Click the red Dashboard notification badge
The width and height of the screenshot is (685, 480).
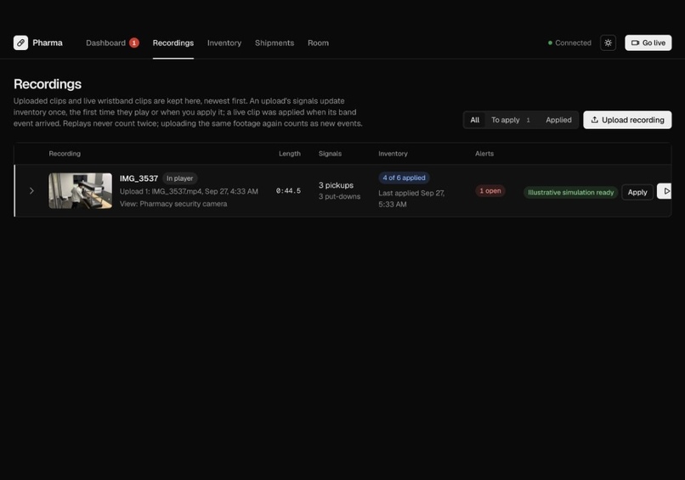click(x=134, y=42)
